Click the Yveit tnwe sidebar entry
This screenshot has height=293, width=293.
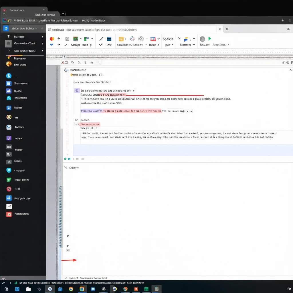16,65
